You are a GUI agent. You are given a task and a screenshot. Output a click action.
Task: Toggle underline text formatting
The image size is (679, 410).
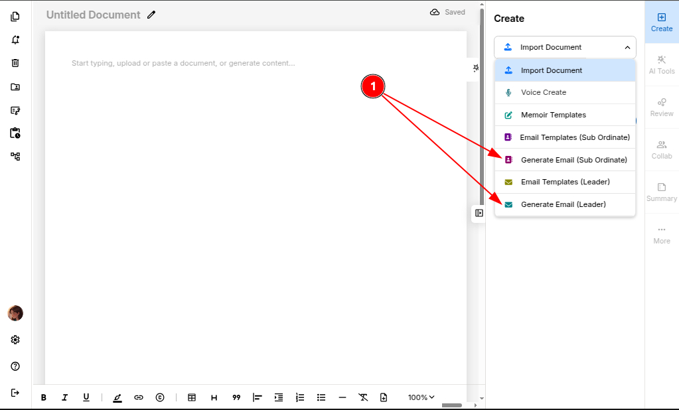point(86,397)
